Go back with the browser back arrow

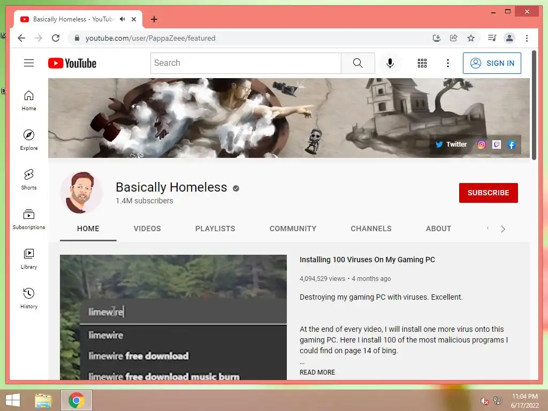click(x=21, y=38)
